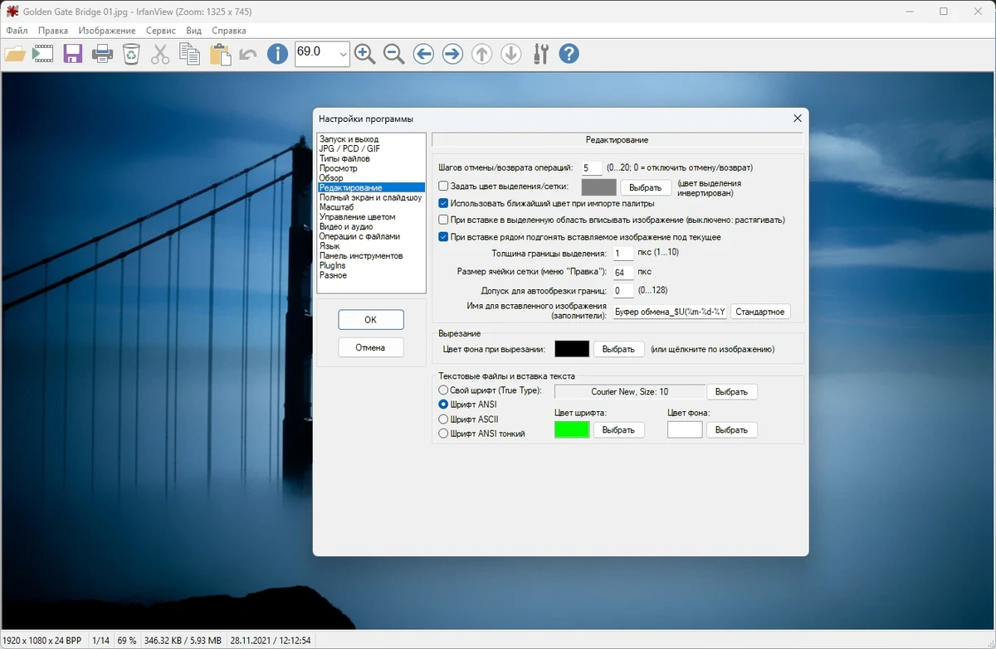Screen dimensions: 996x649
Task: Enable При вставке в выделенную область checkbox
Action: (x=443, y=220)
